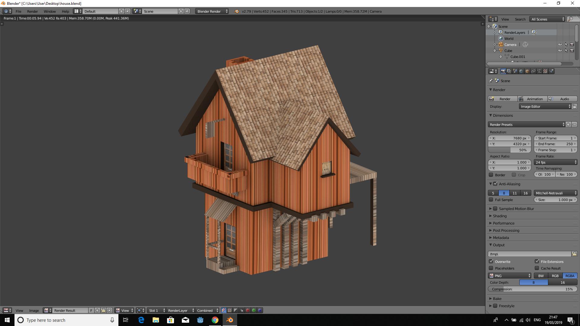This screenshot has height=326, width=580.
Task: Open the Render menu in top bar
Action: tap(32, 11)
